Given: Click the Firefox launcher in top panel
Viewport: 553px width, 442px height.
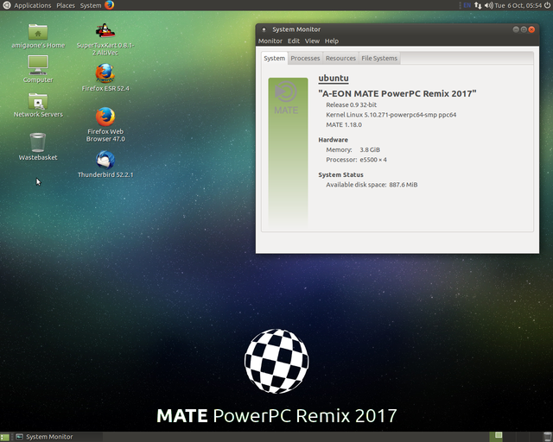Looking at the screenshot, I should click(110, 5).
